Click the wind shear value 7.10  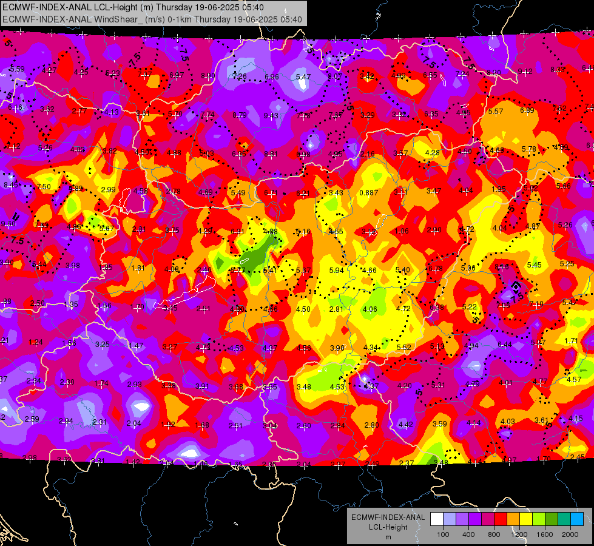click(536, 303)
